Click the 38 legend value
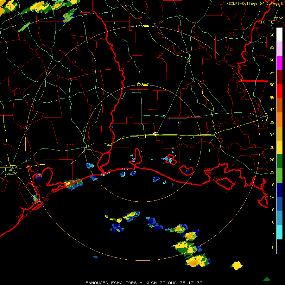 pyautogui.click(x=272, y=122)
